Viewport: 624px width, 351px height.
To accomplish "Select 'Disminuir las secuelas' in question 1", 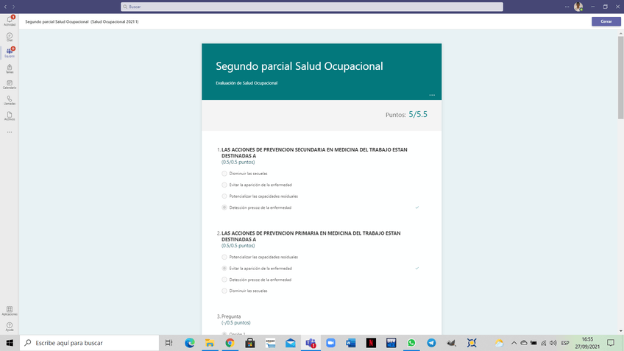I will [224, 174].
